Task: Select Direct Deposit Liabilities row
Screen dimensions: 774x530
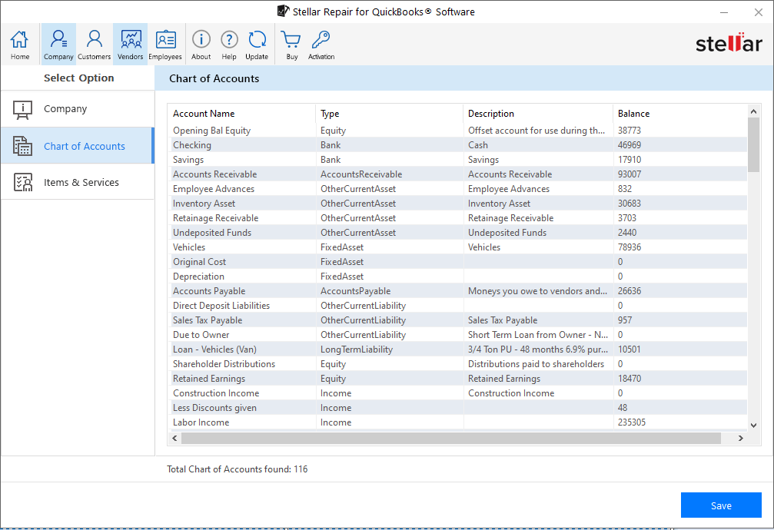Action: tap(457, 306)
